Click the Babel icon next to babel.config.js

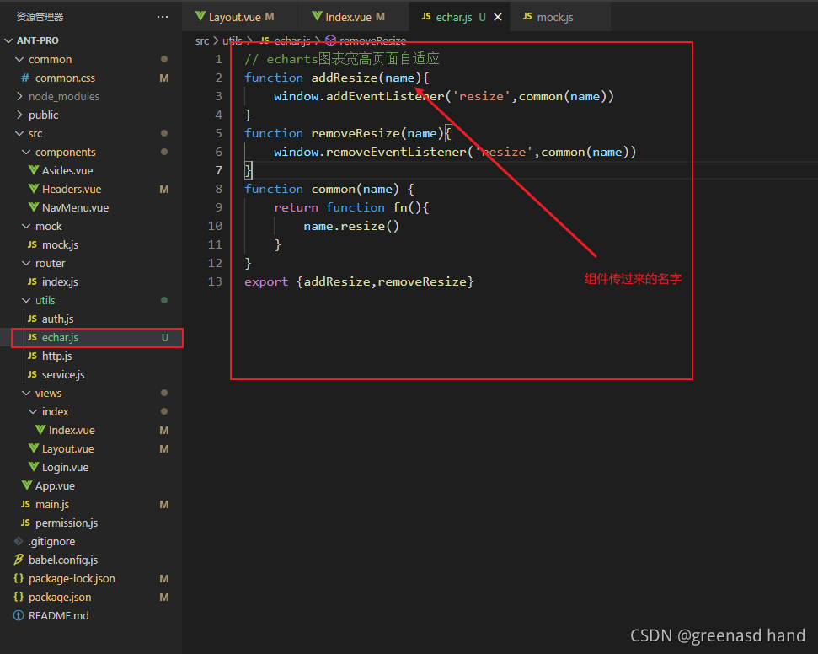(x=19, y=560)
